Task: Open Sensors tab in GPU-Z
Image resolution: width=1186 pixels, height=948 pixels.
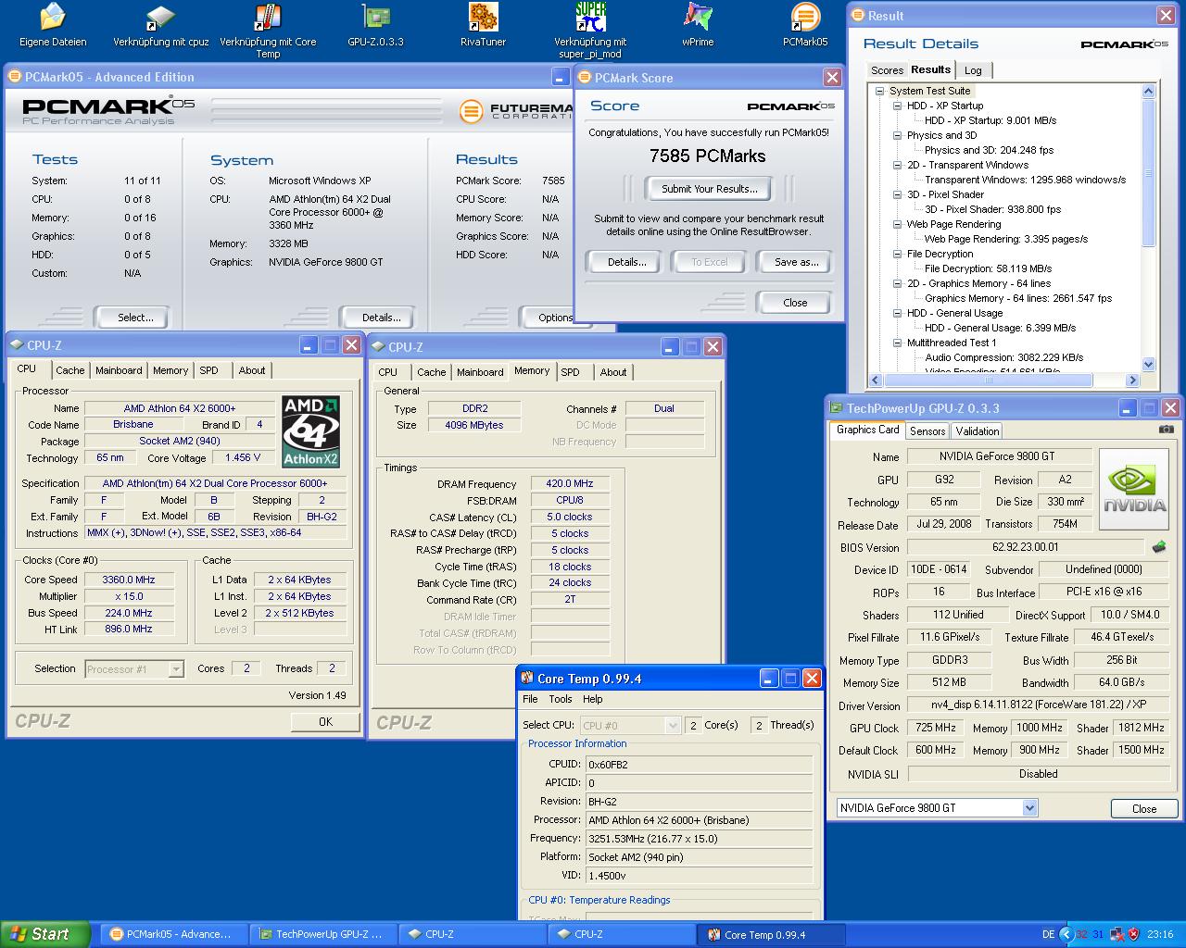Action: [x=927, y=431]
